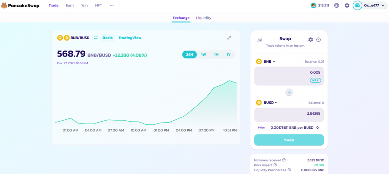
Task: Click the 2.829 BUSD minimum received value
Action: pos(316,160)
